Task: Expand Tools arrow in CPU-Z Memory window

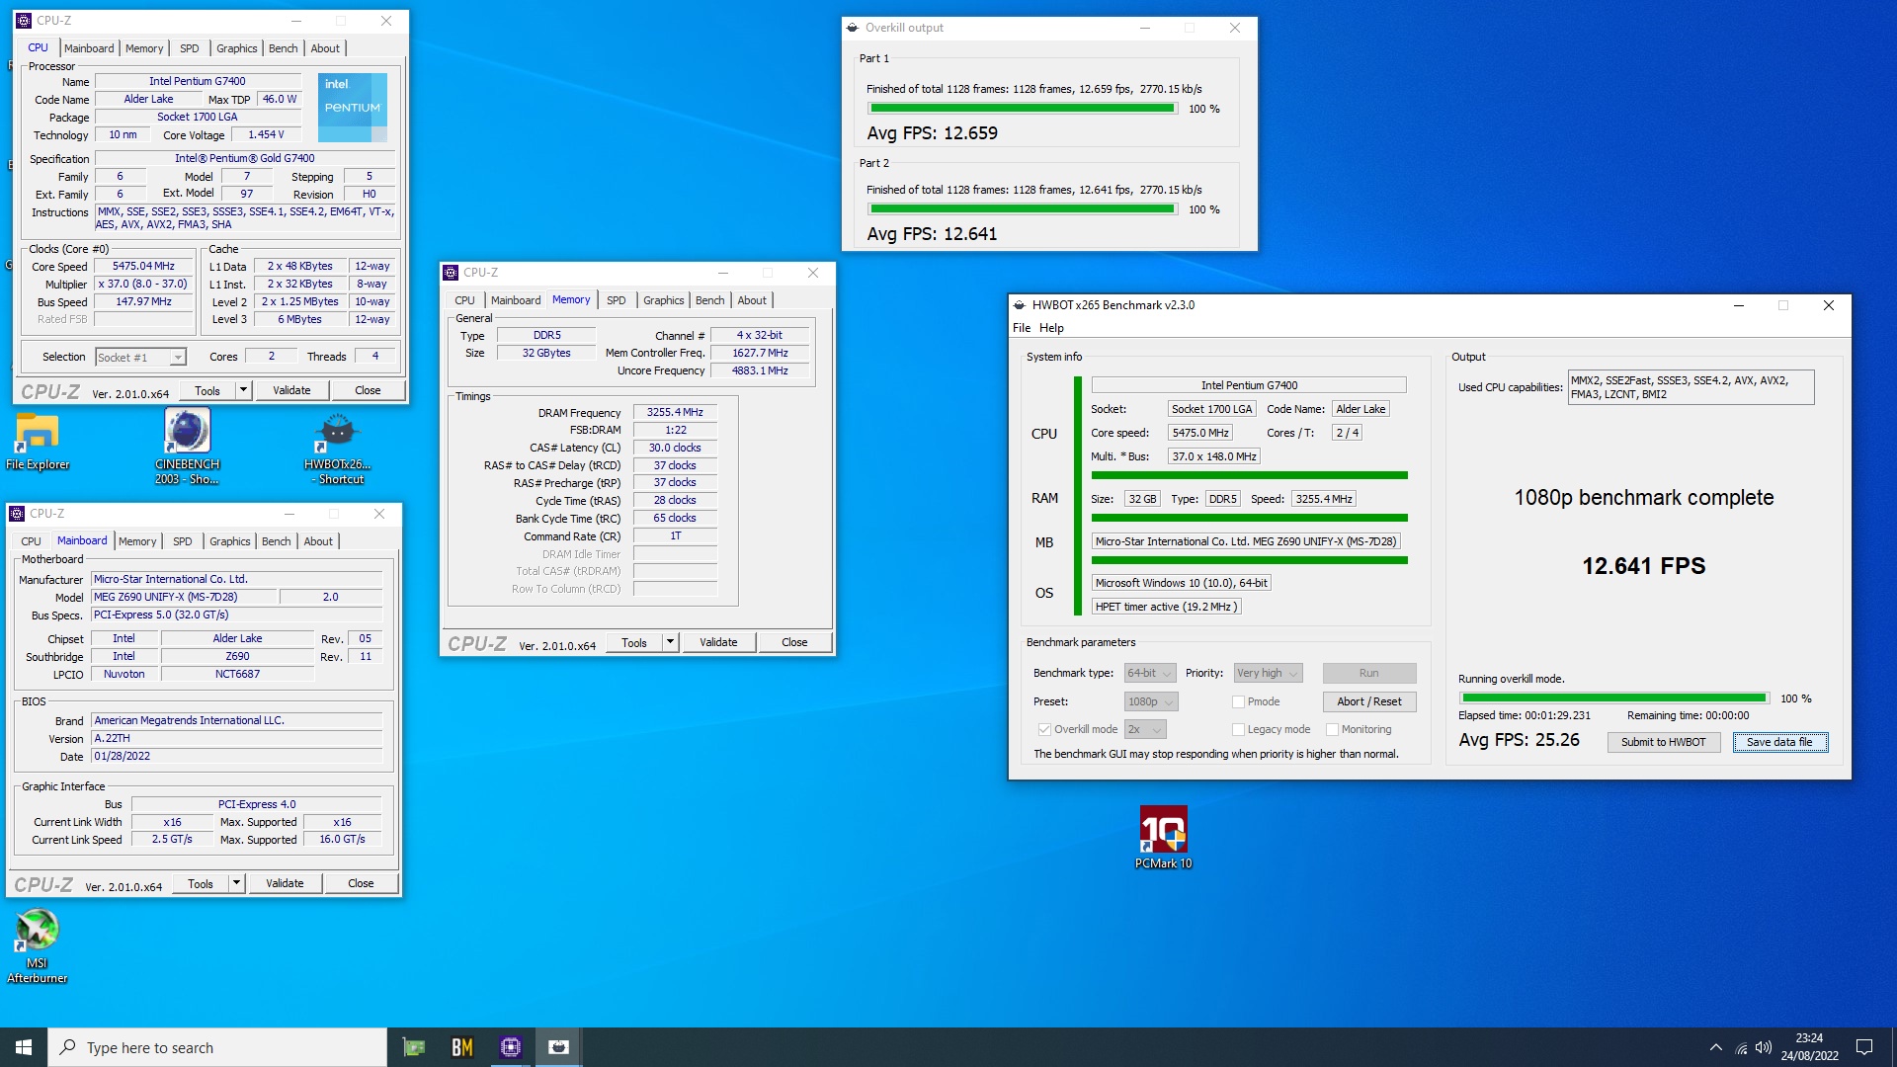Action: click(670, 642)
